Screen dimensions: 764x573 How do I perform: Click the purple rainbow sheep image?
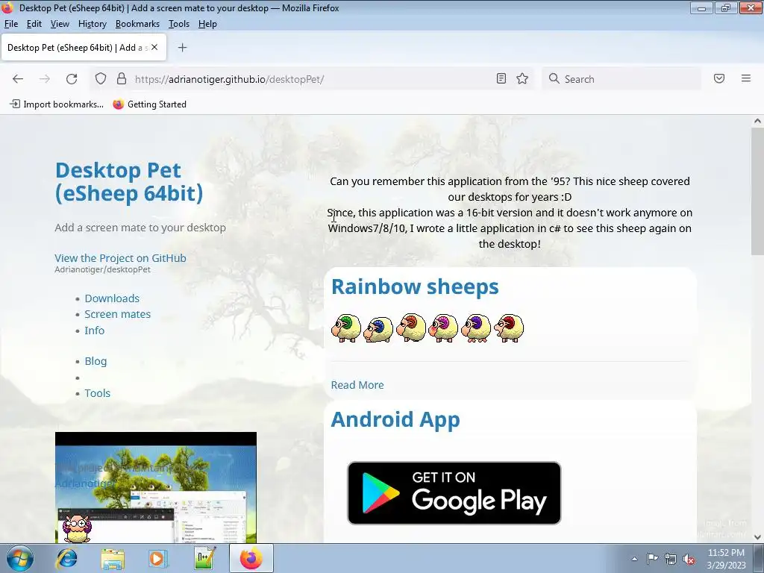pyautogui.click(x=476, y=328)
